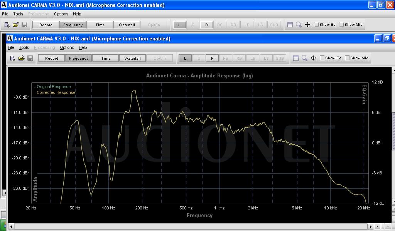The width and height of the screenshot is (395, 231).
Task: Click the Audionet 'A' app icon in back title bar
Action: tap(4, 5)
